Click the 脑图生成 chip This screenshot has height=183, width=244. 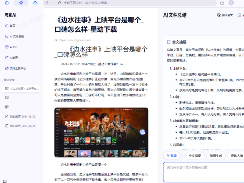pos(216,156)
